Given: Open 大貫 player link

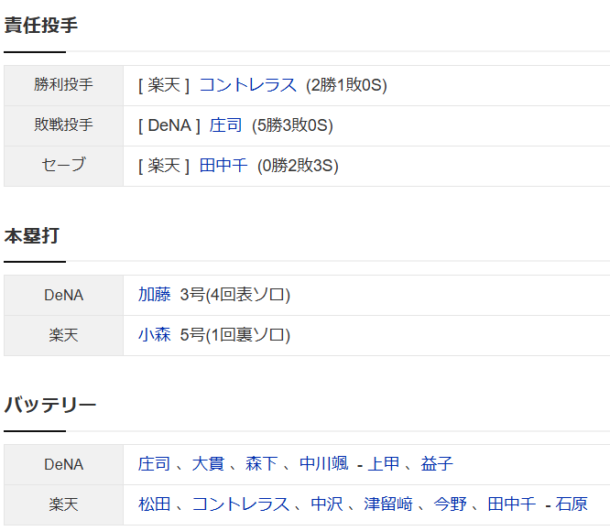Looking at the screenshot, I should [x=208, y=464].
